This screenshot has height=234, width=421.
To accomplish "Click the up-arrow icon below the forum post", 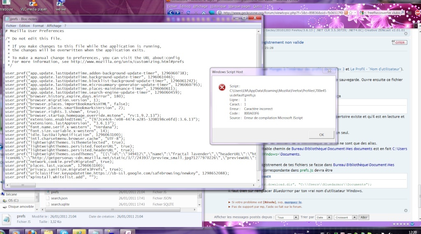I will click(x=406, y=211).
